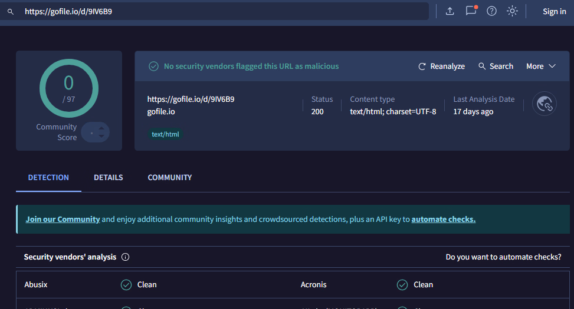Open the notifications chat icon
Screen dimensions: 574x309
[x=471, y=11]
